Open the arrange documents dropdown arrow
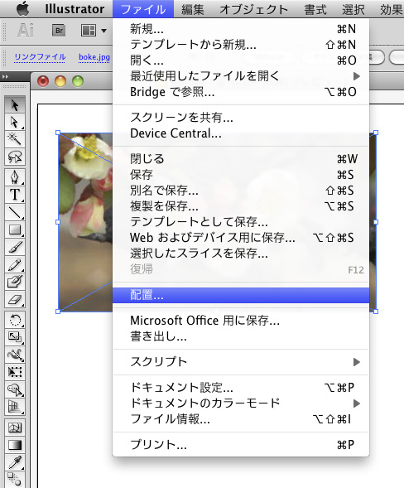Viewport: 404px width, 488px height. pyautogui.click(x=103, y=31)
